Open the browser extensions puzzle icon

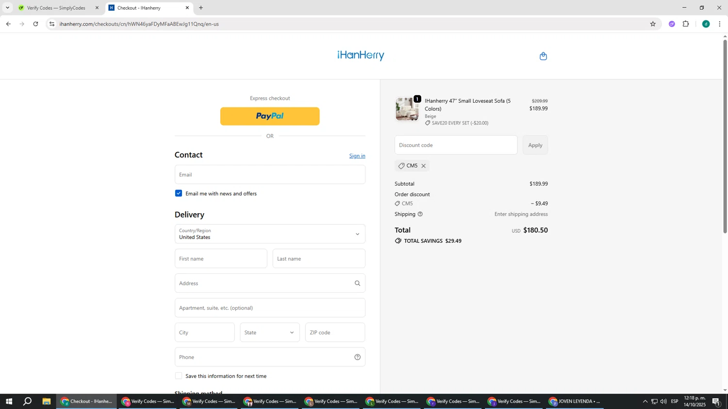(x=686, y=24)
